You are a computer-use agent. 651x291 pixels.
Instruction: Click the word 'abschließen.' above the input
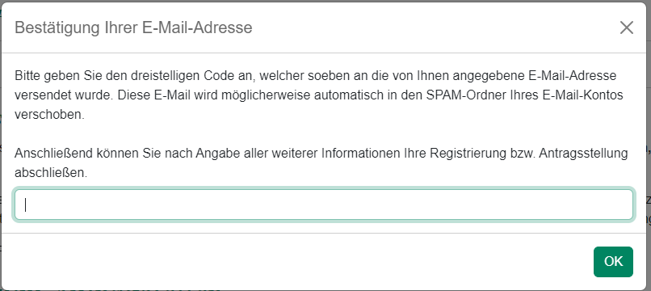(x=51, y=172)
